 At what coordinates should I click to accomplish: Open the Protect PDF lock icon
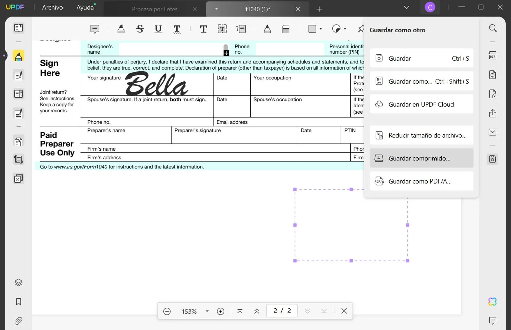493,94
